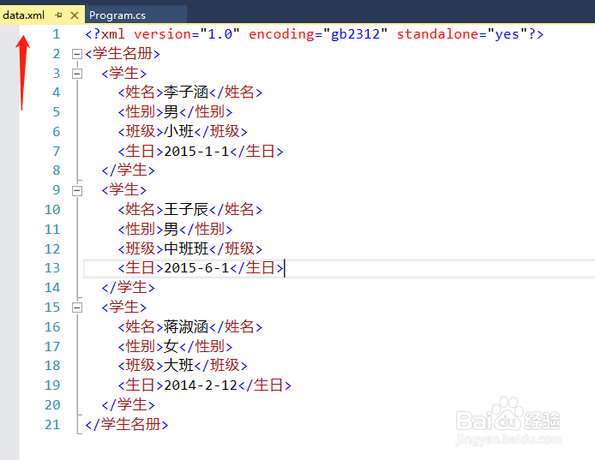595x460 pixels.
Task: Collapse the first 学生 element on line 3
Action: 77,74
